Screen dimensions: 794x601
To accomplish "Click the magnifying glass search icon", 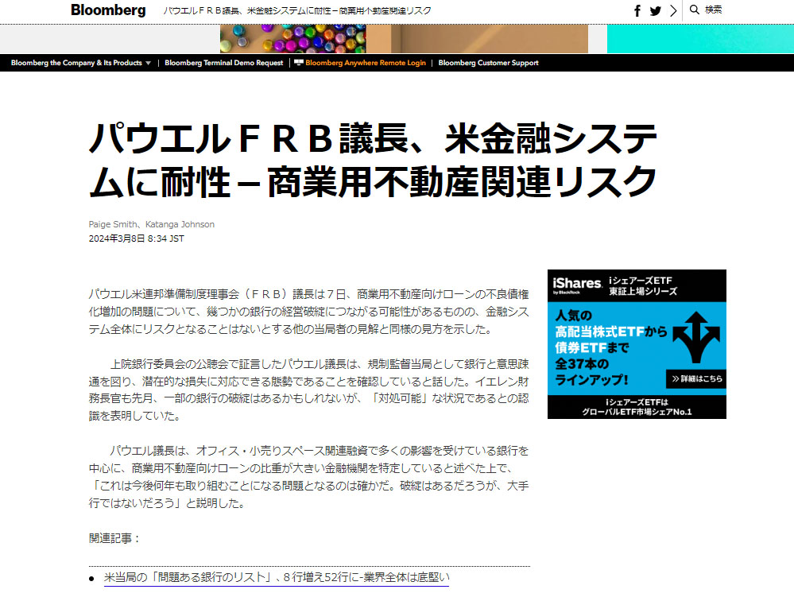I will (695, 10).
